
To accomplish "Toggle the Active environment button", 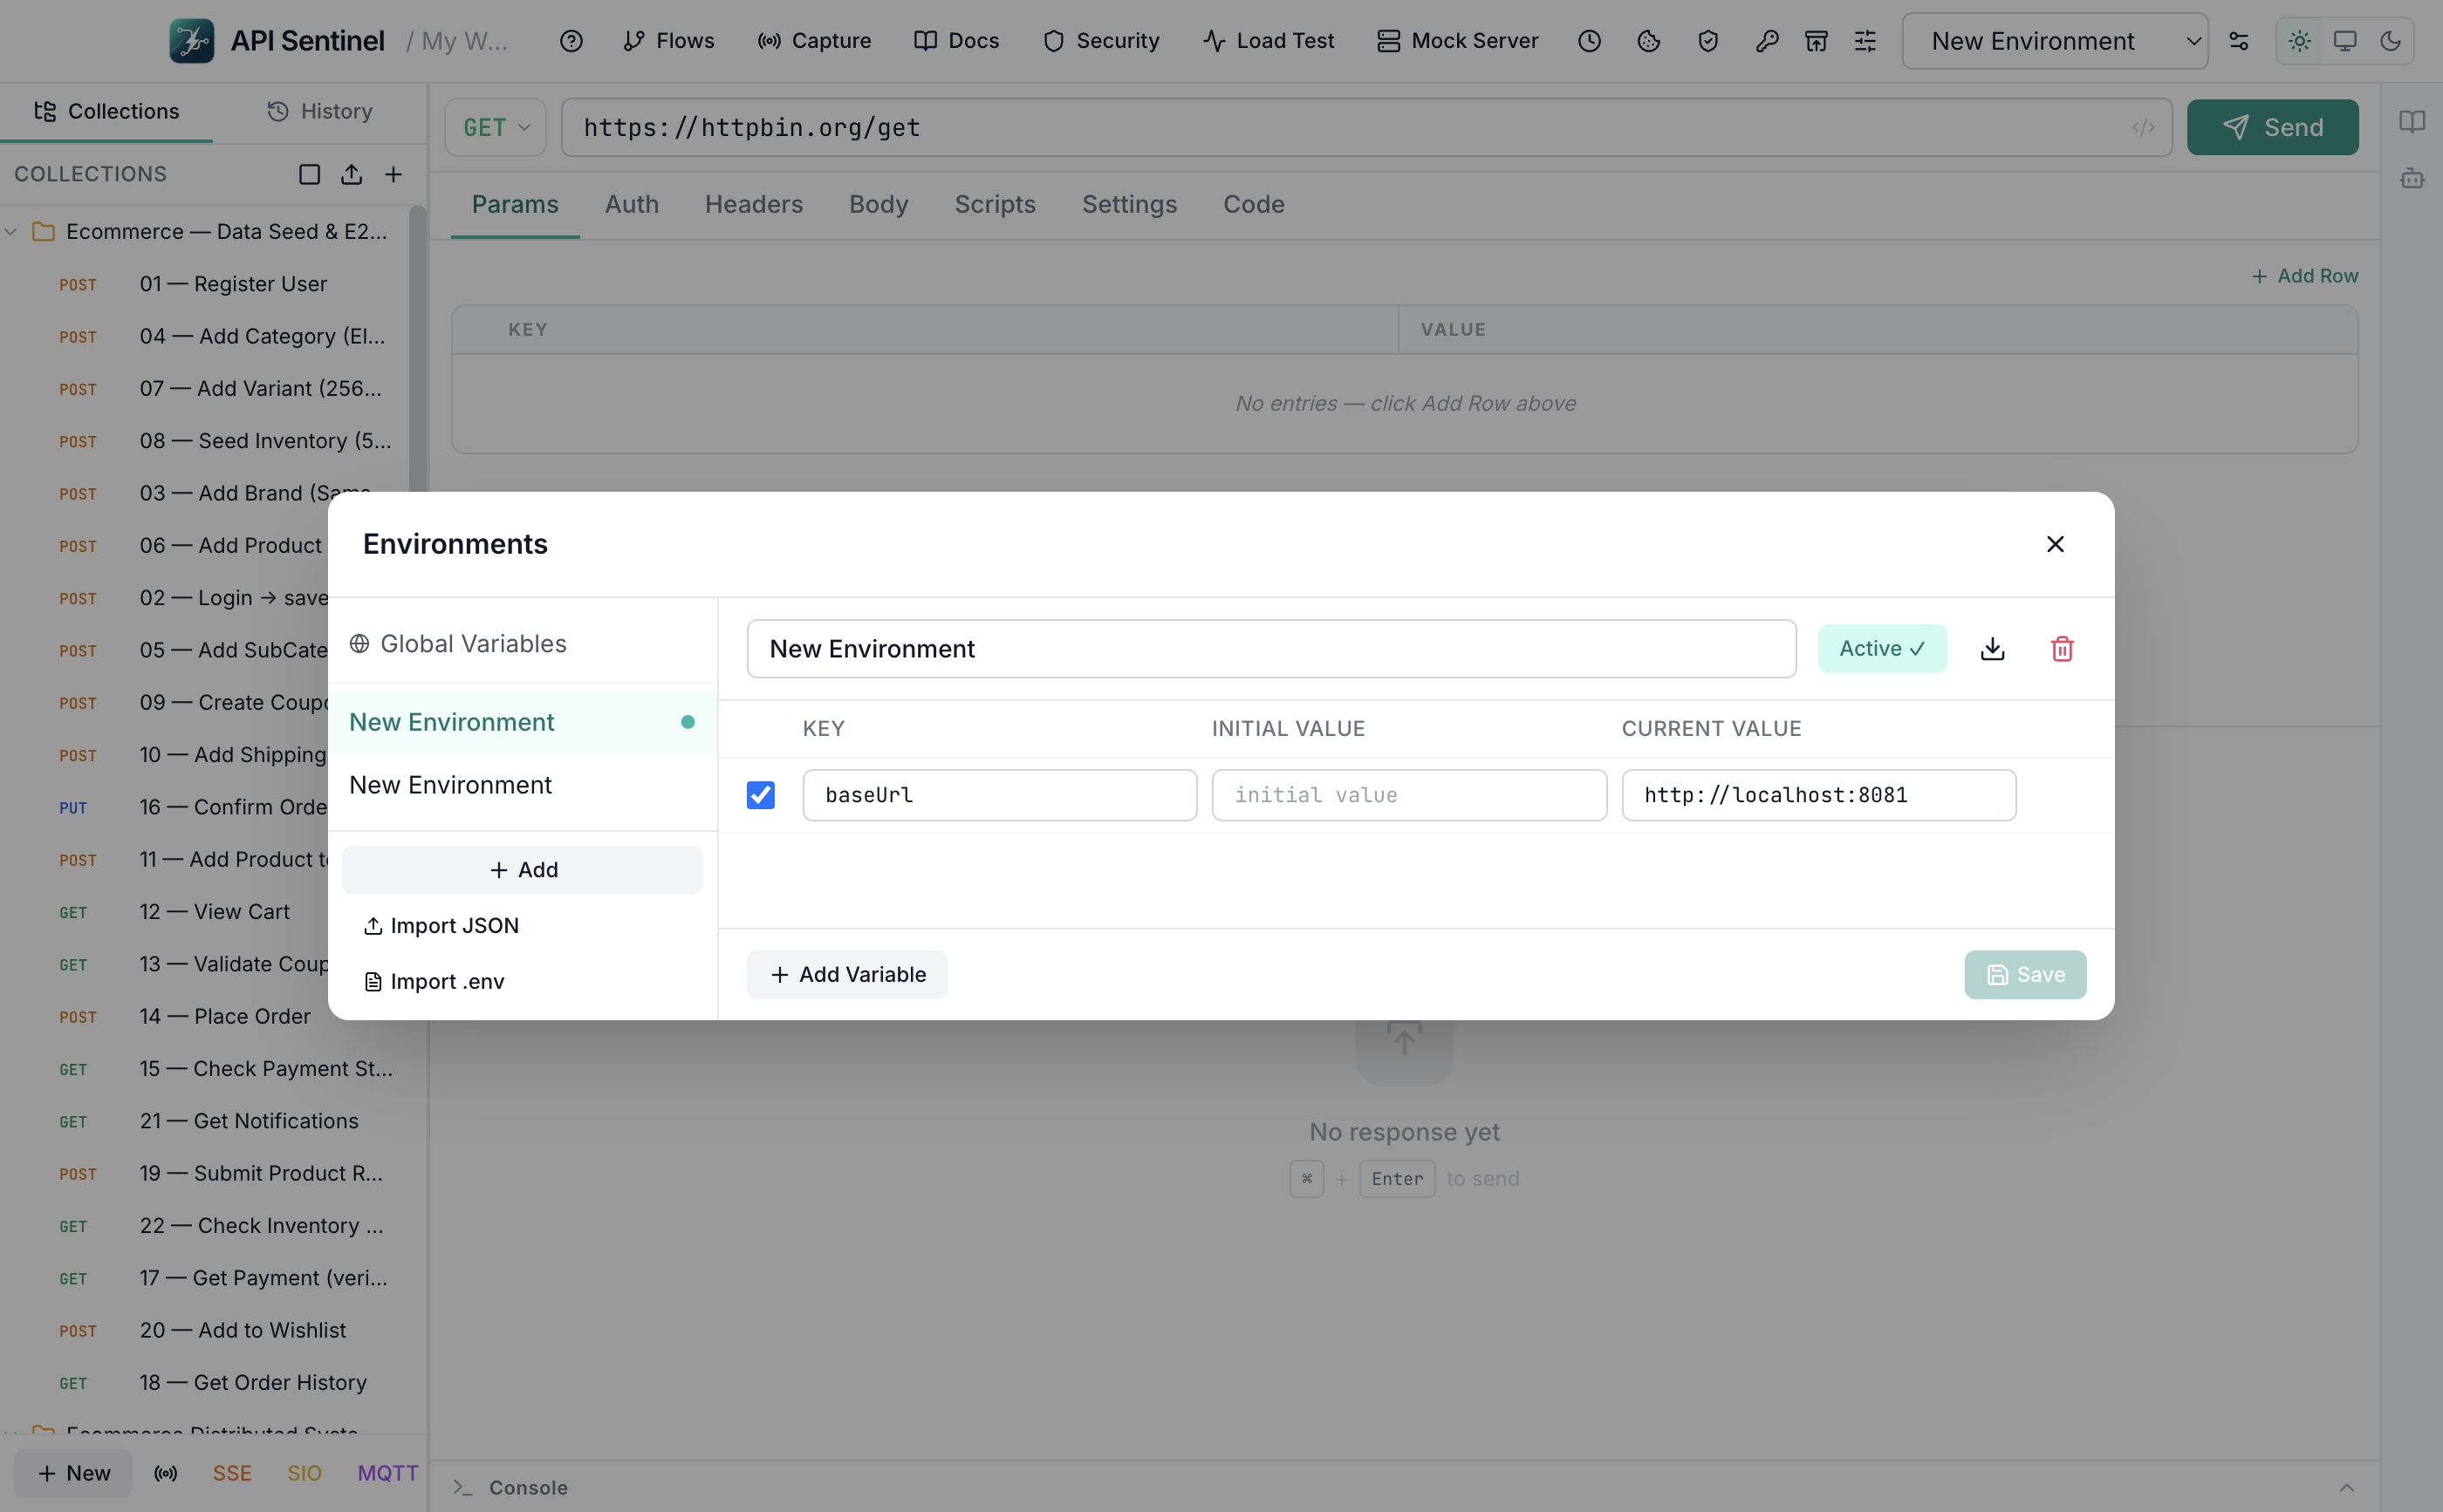I will tap(1882, 649).
